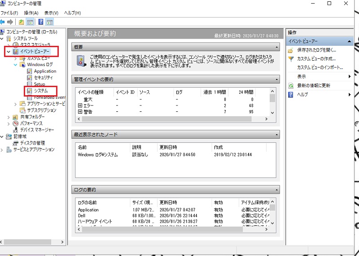Collapse the イベント ビューアー actions header
This screenshot has height=256, width=359.
click(349, 41)
